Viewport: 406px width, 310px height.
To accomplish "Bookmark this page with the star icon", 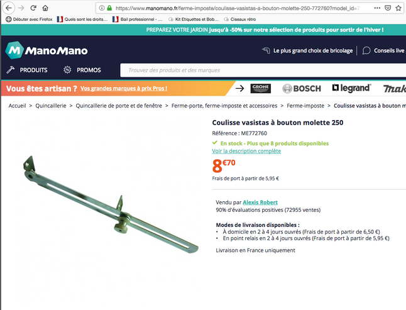I will 398,8.
